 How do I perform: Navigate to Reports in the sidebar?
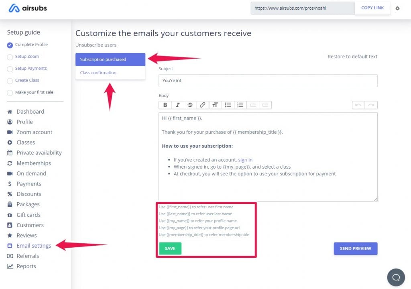click(26, 266)
